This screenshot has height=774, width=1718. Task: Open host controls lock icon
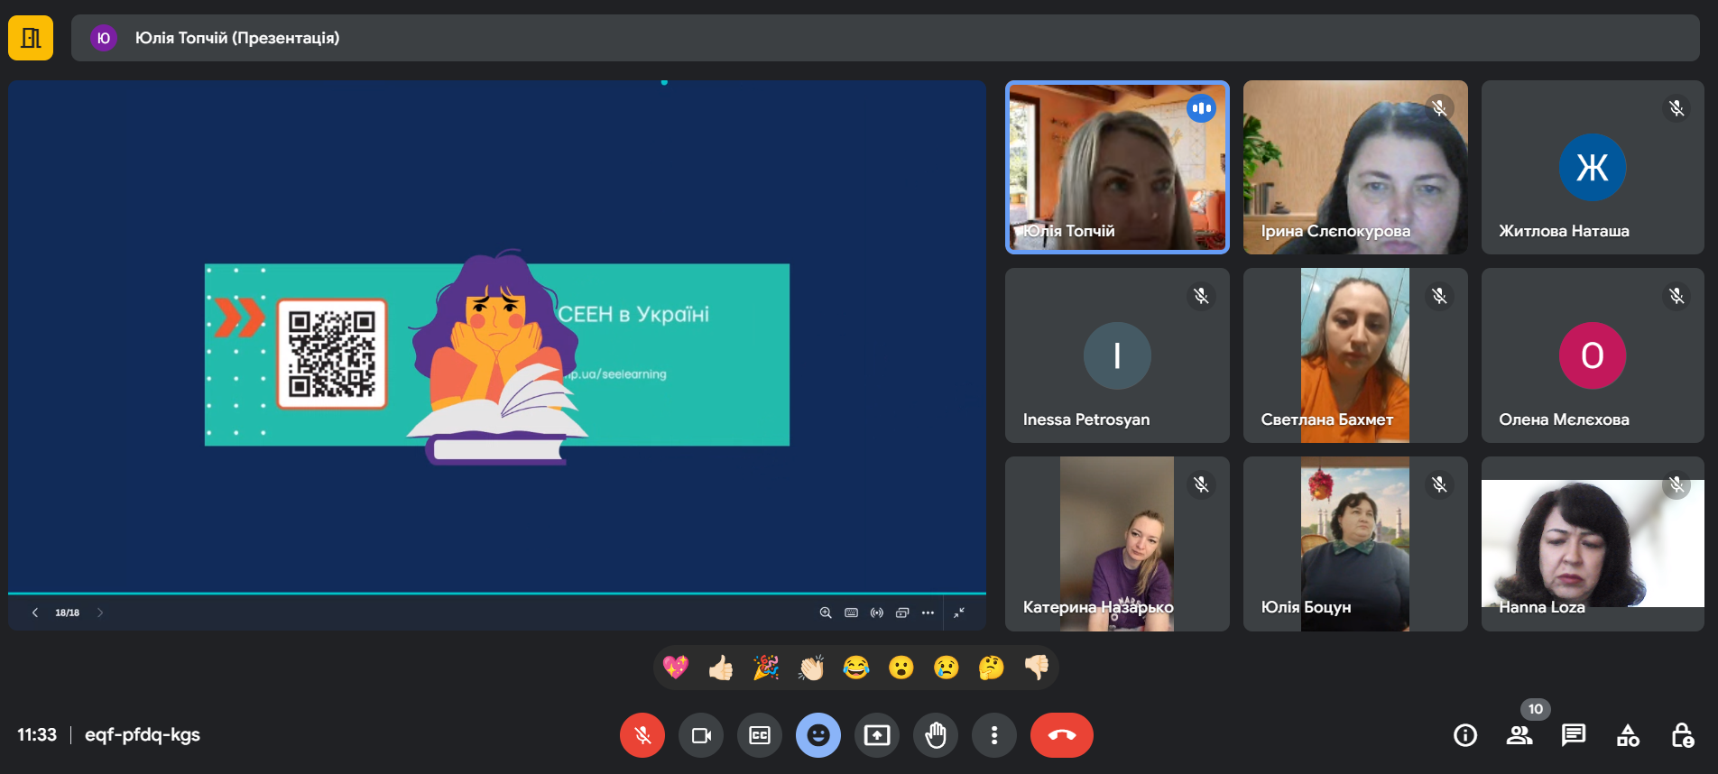coord(1682,735)
